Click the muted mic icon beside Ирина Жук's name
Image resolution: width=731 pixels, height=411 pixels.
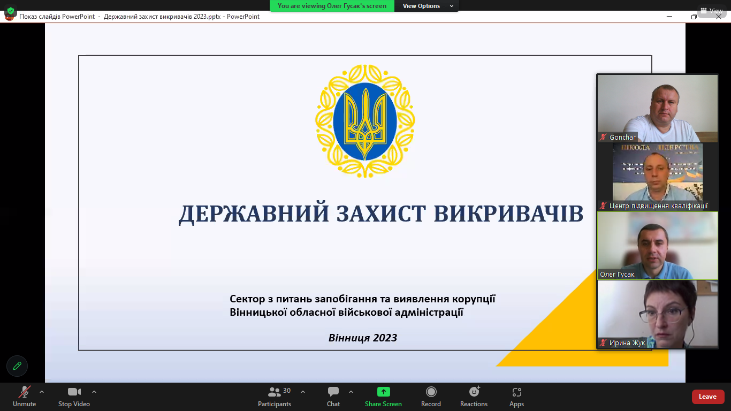604,343
